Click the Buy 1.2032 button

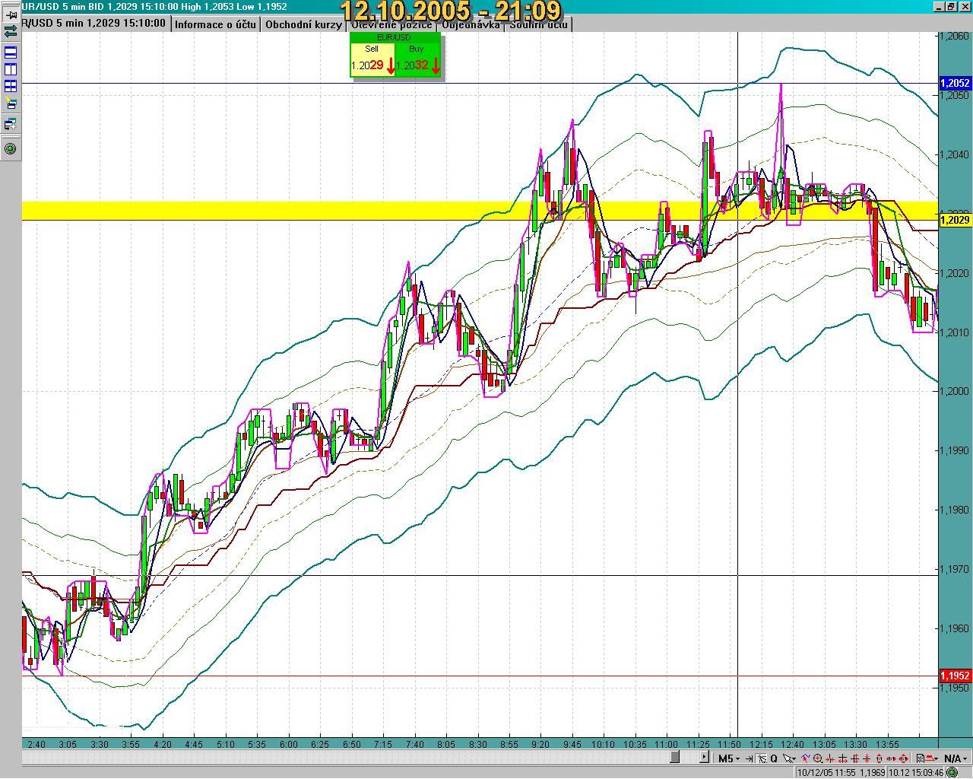(418, 59)
